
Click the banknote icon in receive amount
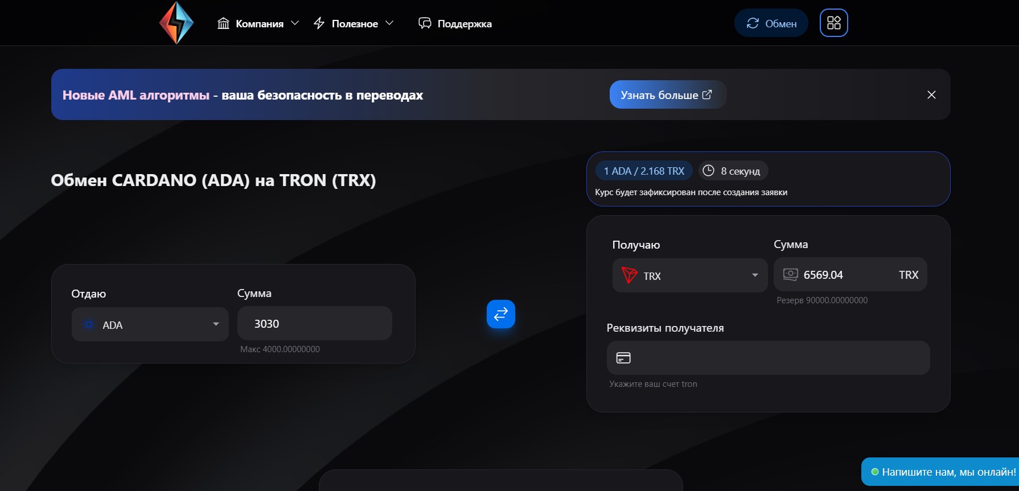coord(790,274)
